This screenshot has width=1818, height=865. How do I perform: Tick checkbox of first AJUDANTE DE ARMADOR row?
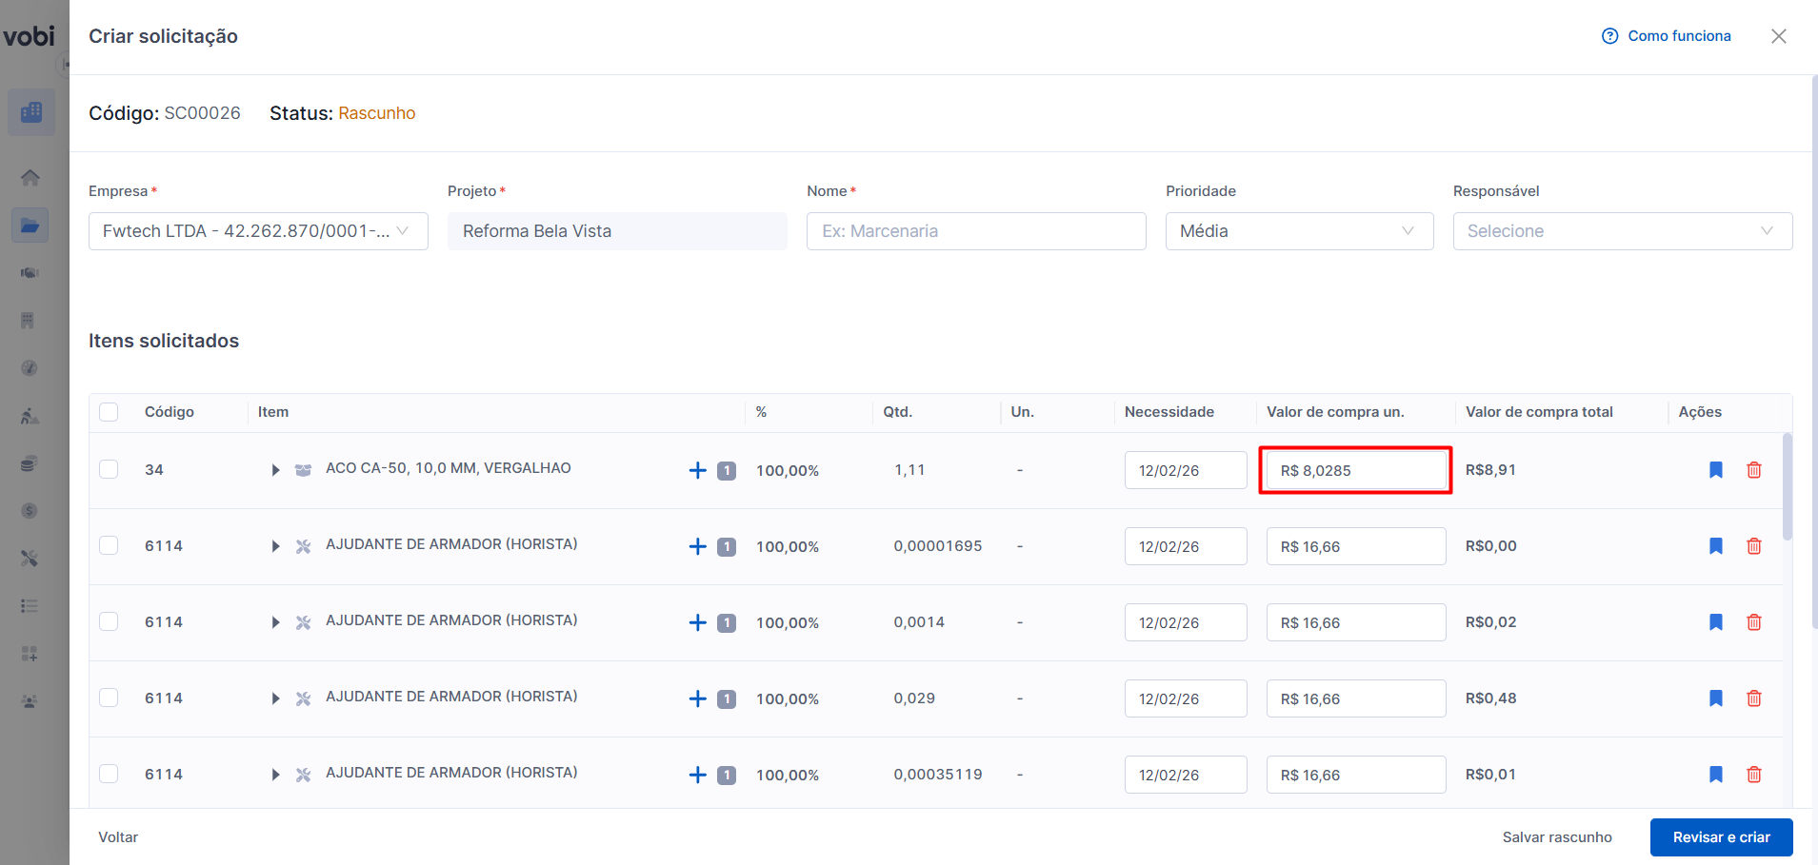pyautogui.click(x=109, y=545)
